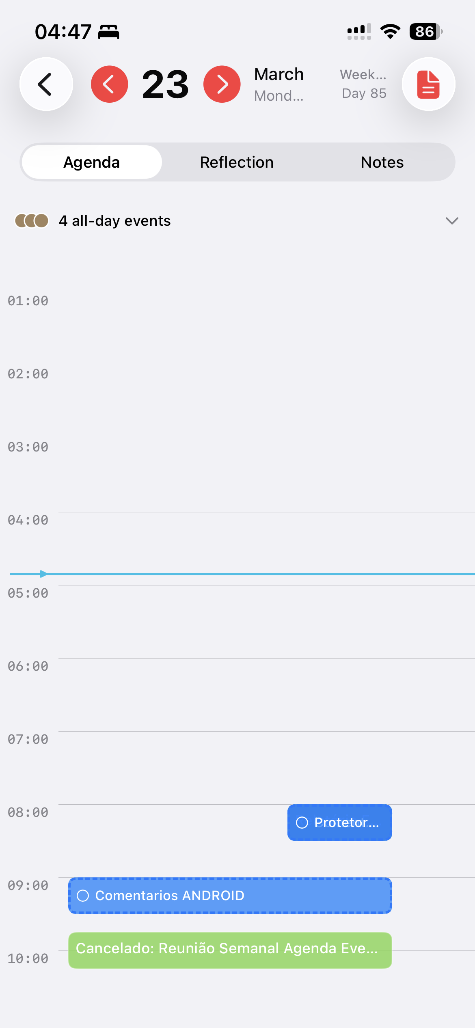Tap the sleep focus bed icon
The height and width of the screenshot is (1028, 475).
tap(109, 32)
